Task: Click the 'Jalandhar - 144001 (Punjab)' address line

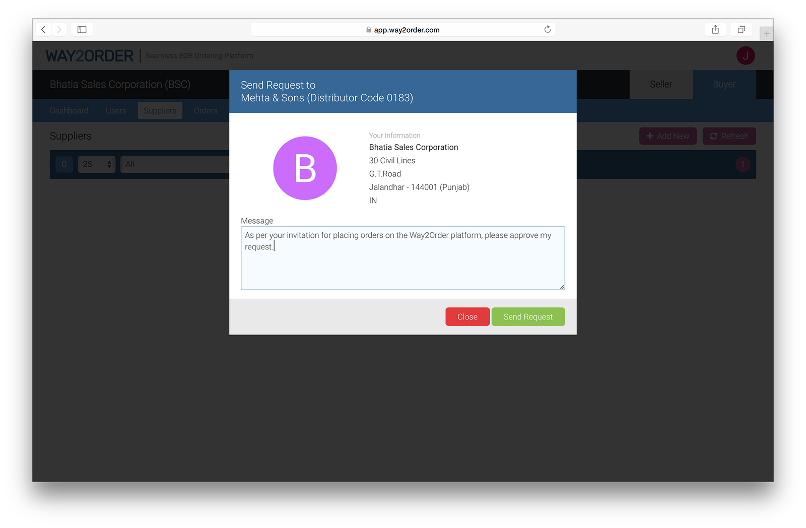Action: [x=419, y=187]
